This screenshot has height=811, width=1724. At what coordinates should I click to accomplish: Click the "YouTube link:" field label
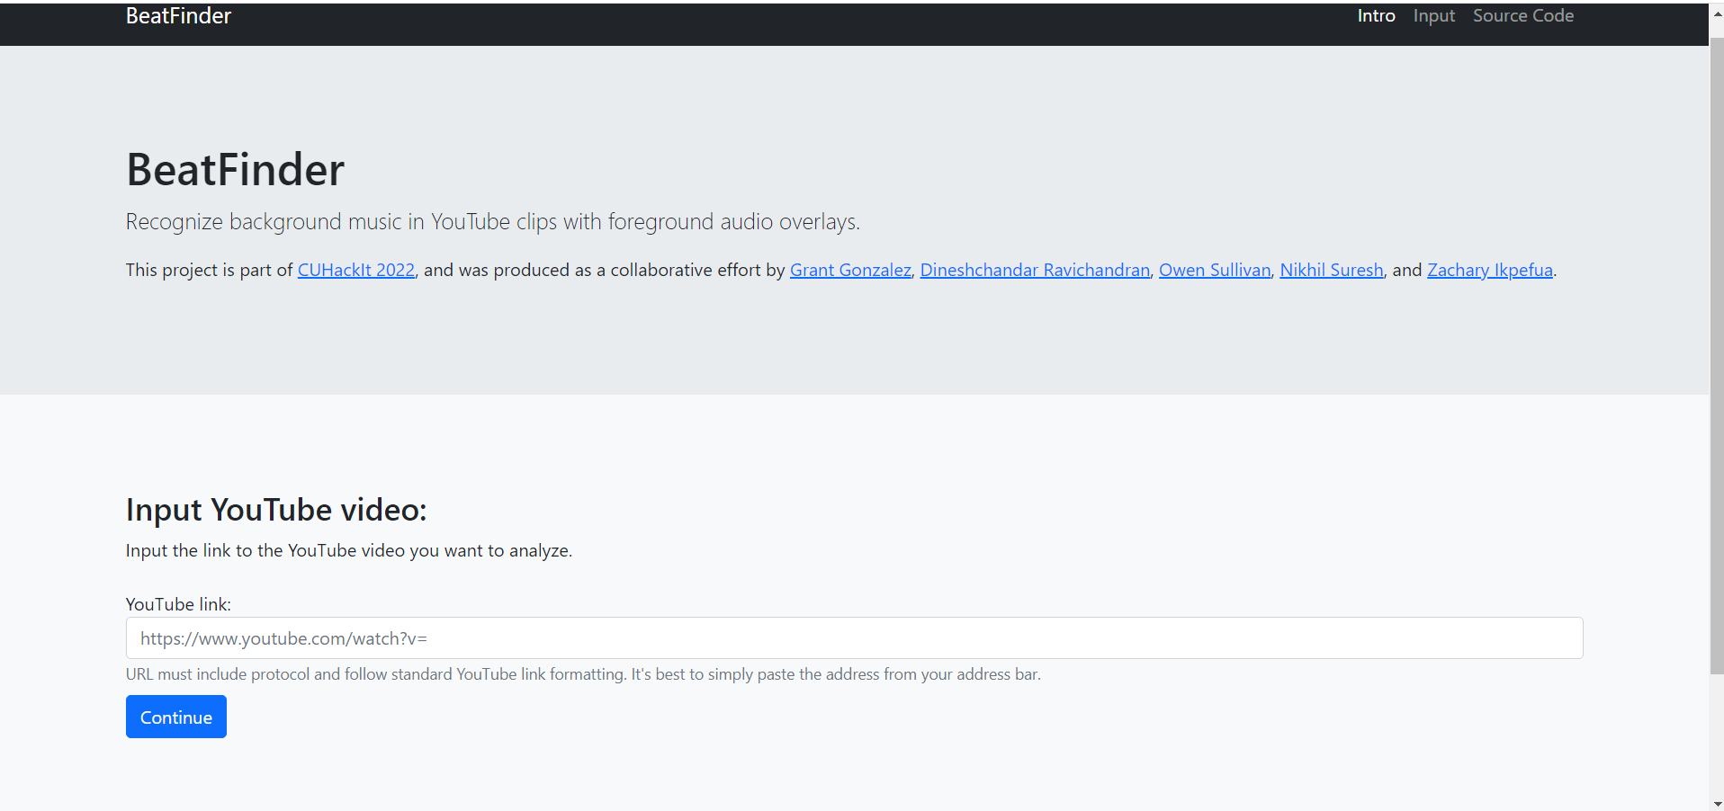point(178,604)
